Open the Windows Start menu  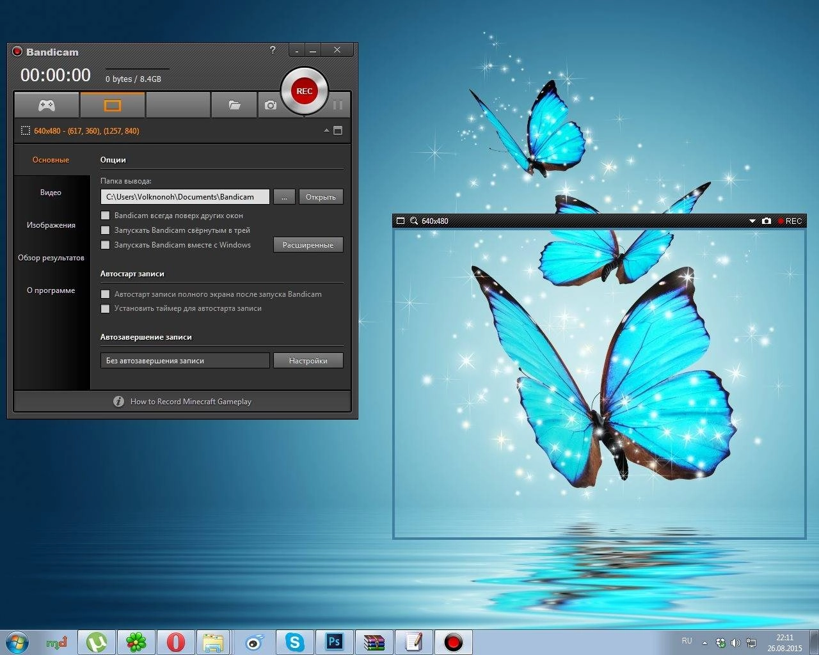point(17,642)
